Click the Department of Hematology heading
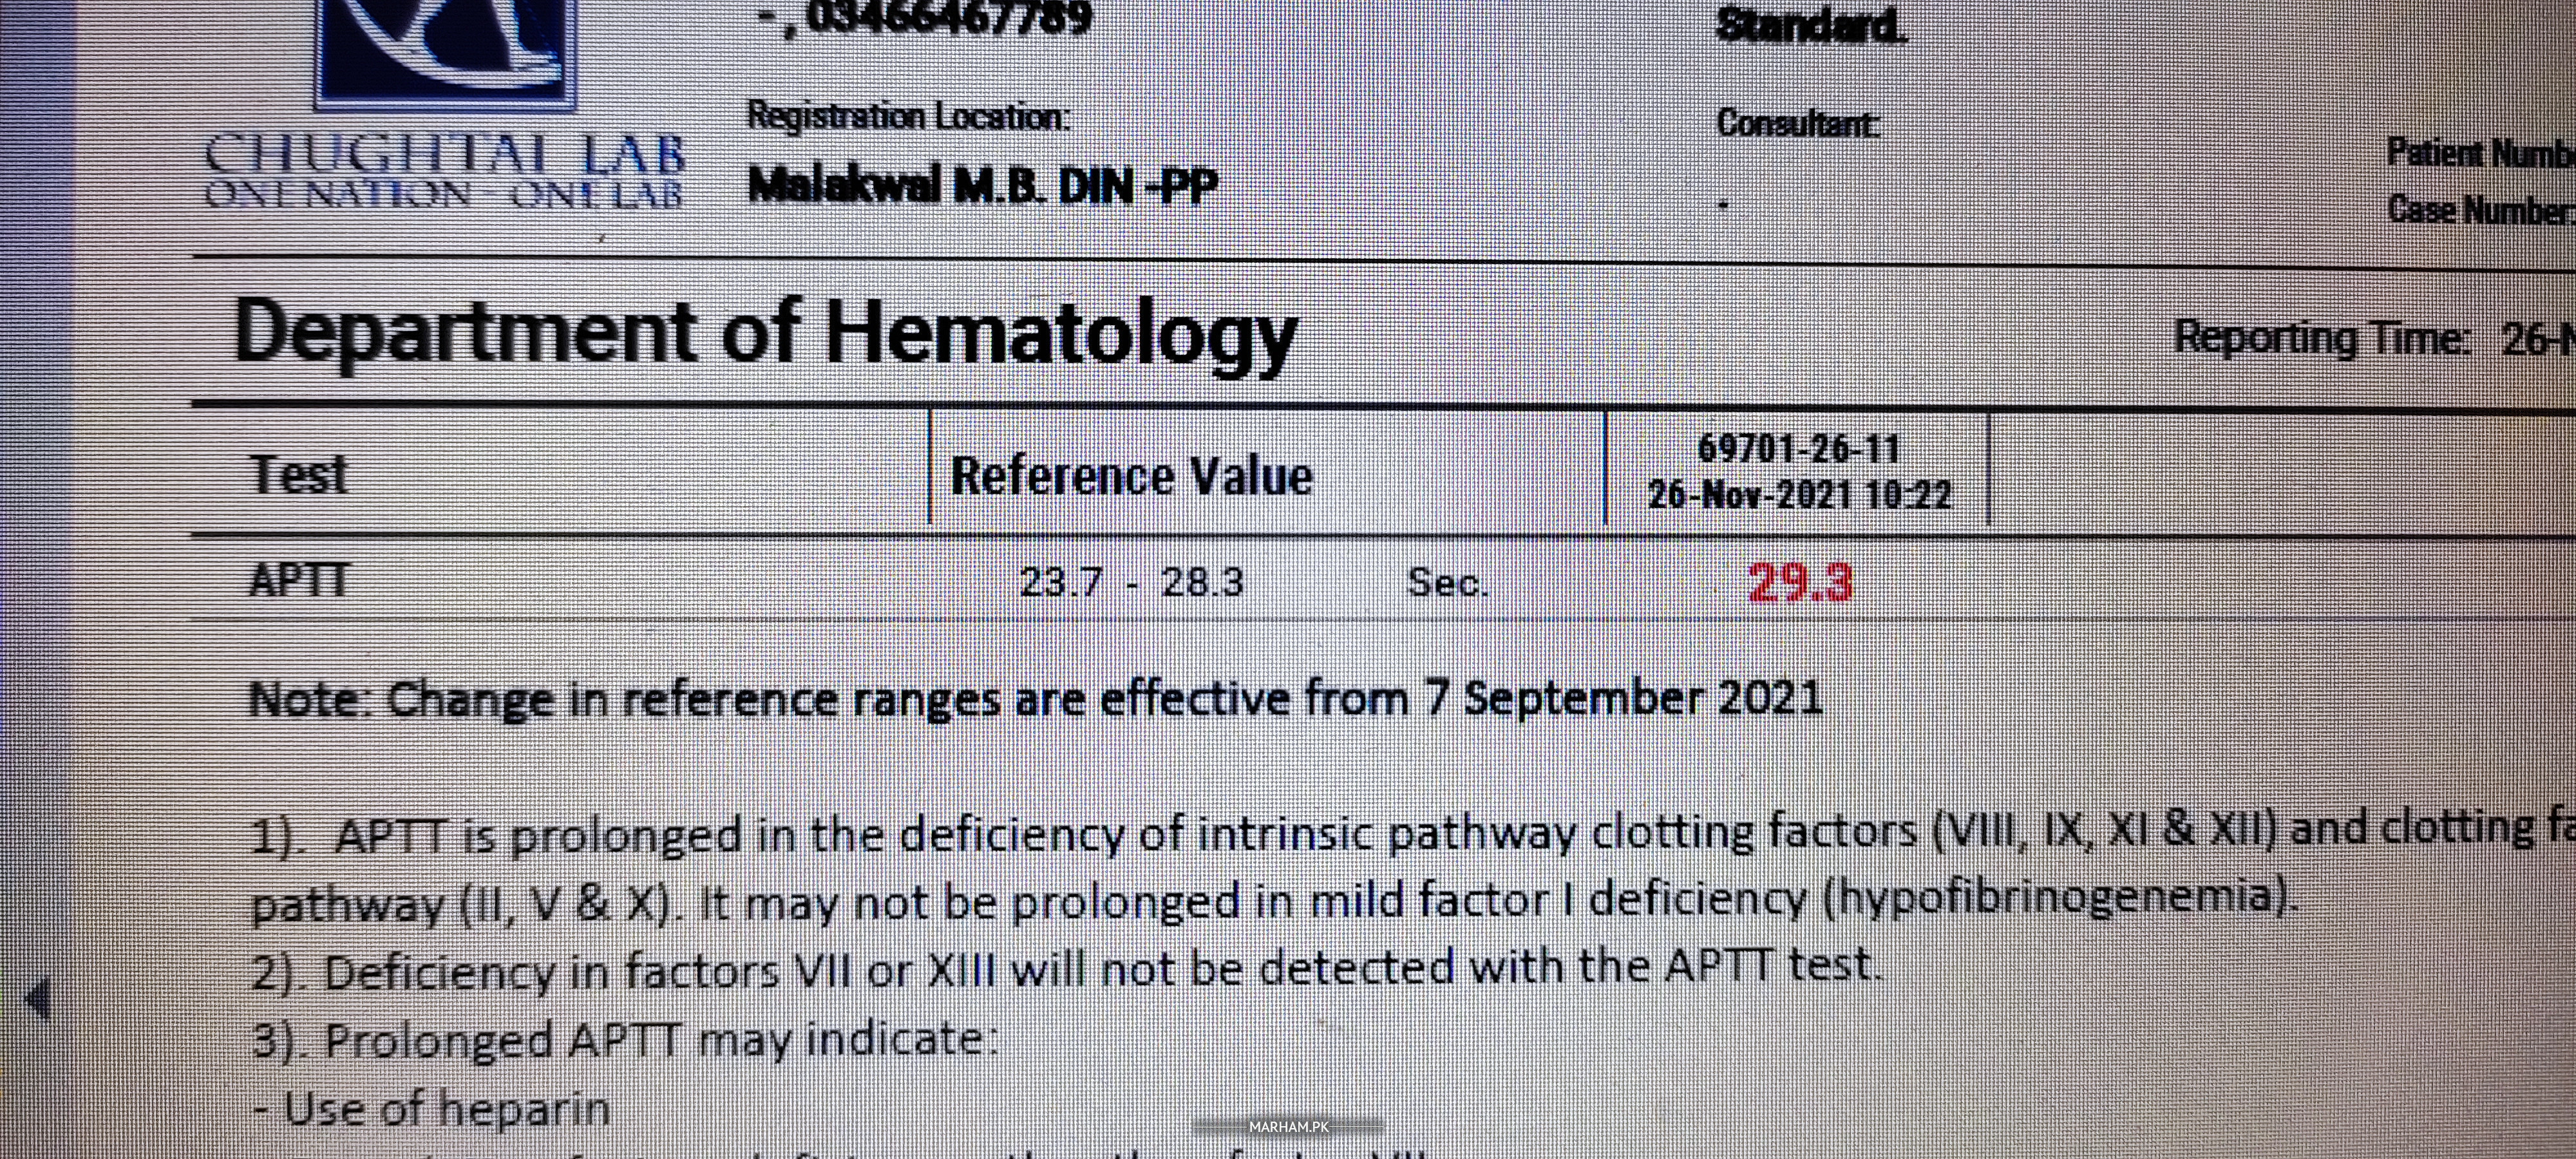The image size is (2576, 1159). (x=765, y=334)
